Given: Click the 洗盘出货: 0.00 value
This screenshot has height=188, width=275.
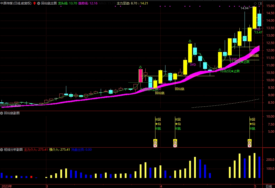Looking at the screenshot, I should [81, 150].
